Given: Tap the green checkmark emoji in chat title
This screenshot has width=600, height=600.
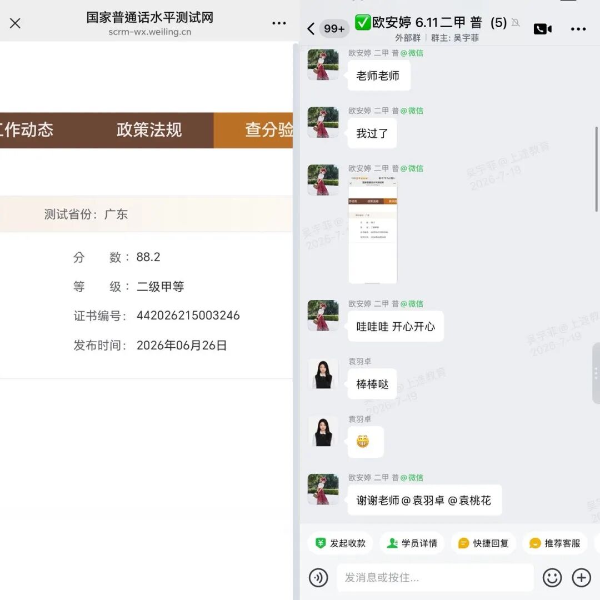Looking at the screenshot, I should [362, 22].
